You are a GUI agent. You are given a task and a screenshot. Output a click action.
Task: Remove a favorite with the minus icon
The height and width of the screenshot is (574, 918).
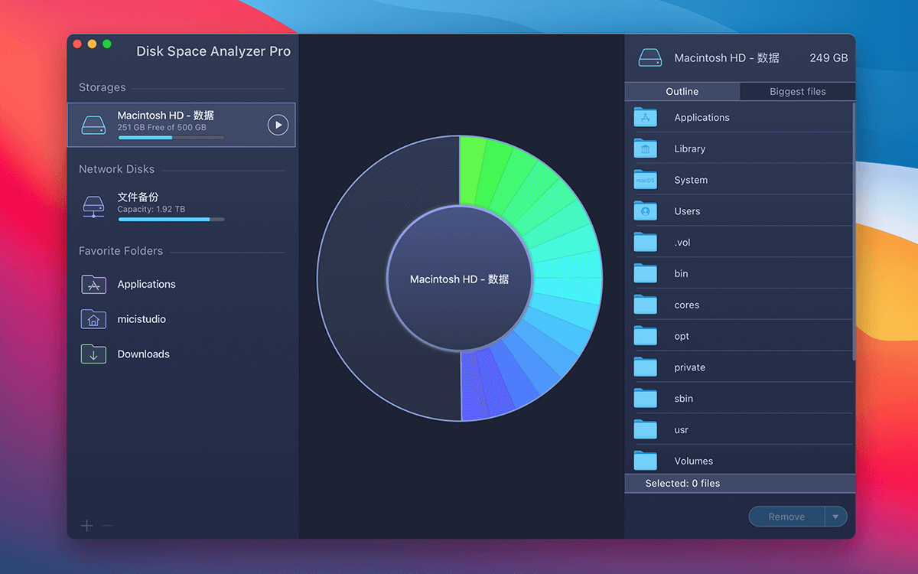pyautogui.click(x=108, y=525)
